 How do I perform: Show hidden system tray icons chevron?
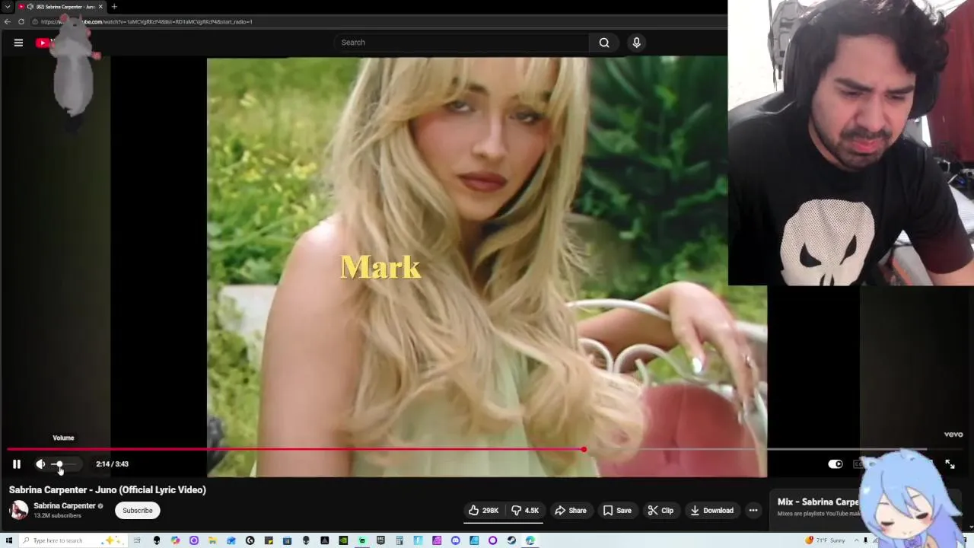[855, 540]
